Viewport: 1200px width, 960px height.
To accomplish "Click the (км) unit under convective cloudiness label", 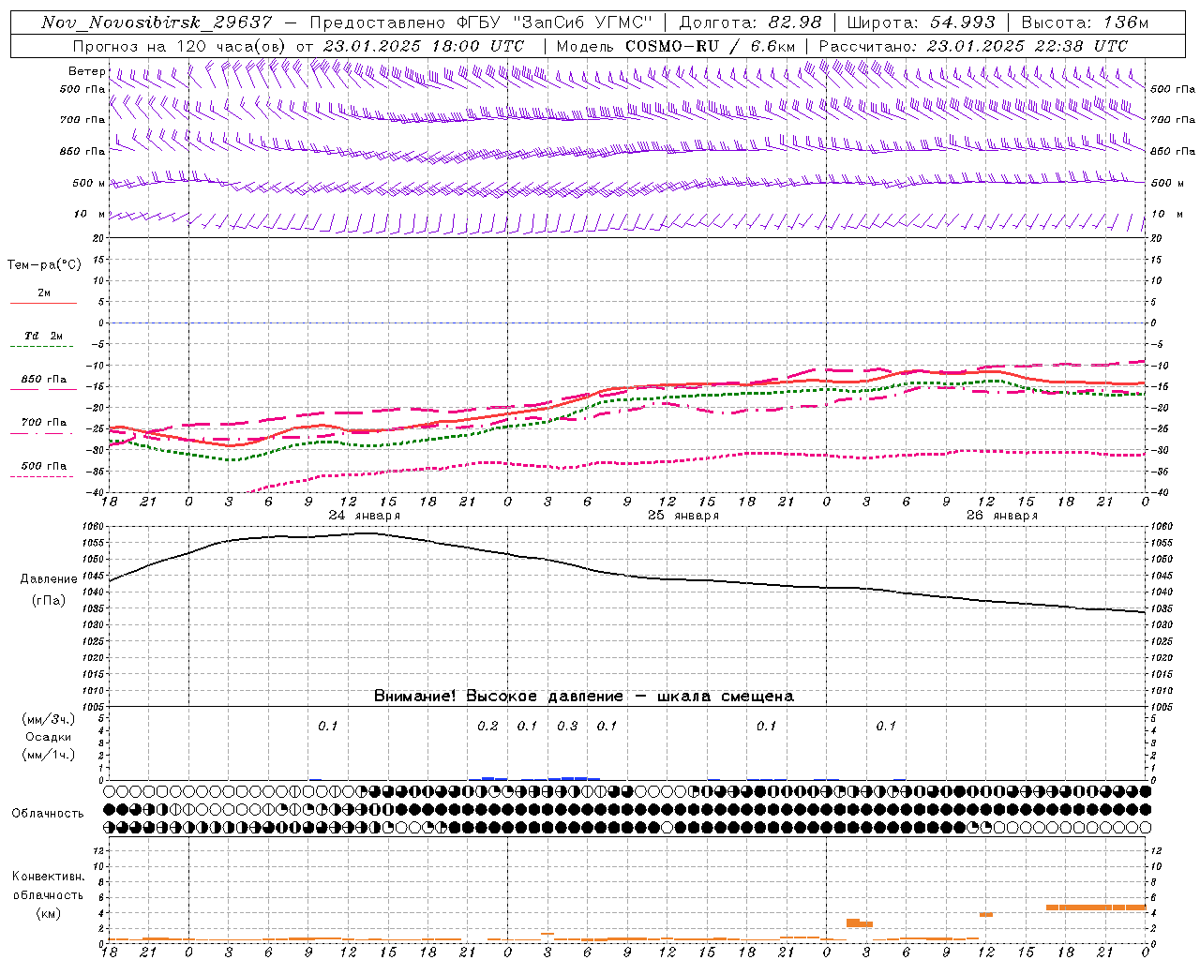I will [49, 913].
